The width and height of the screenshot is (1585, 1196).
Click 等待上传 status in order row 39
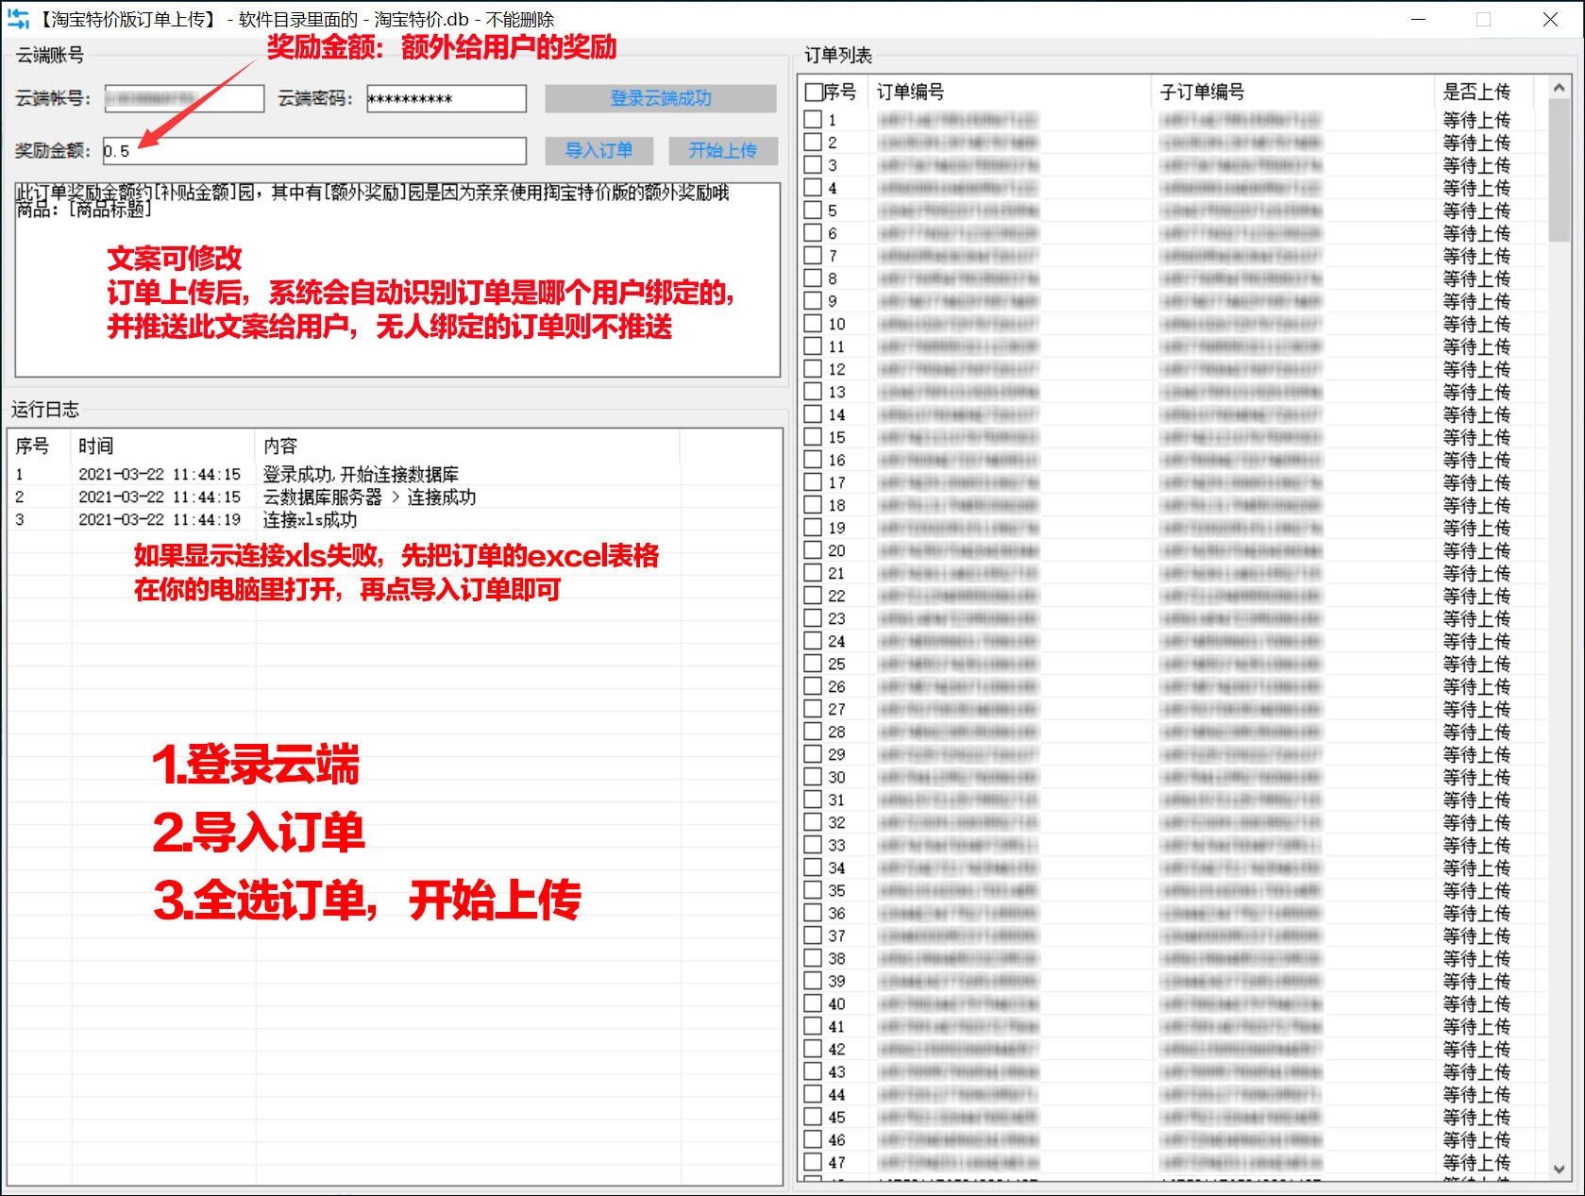1476,981
